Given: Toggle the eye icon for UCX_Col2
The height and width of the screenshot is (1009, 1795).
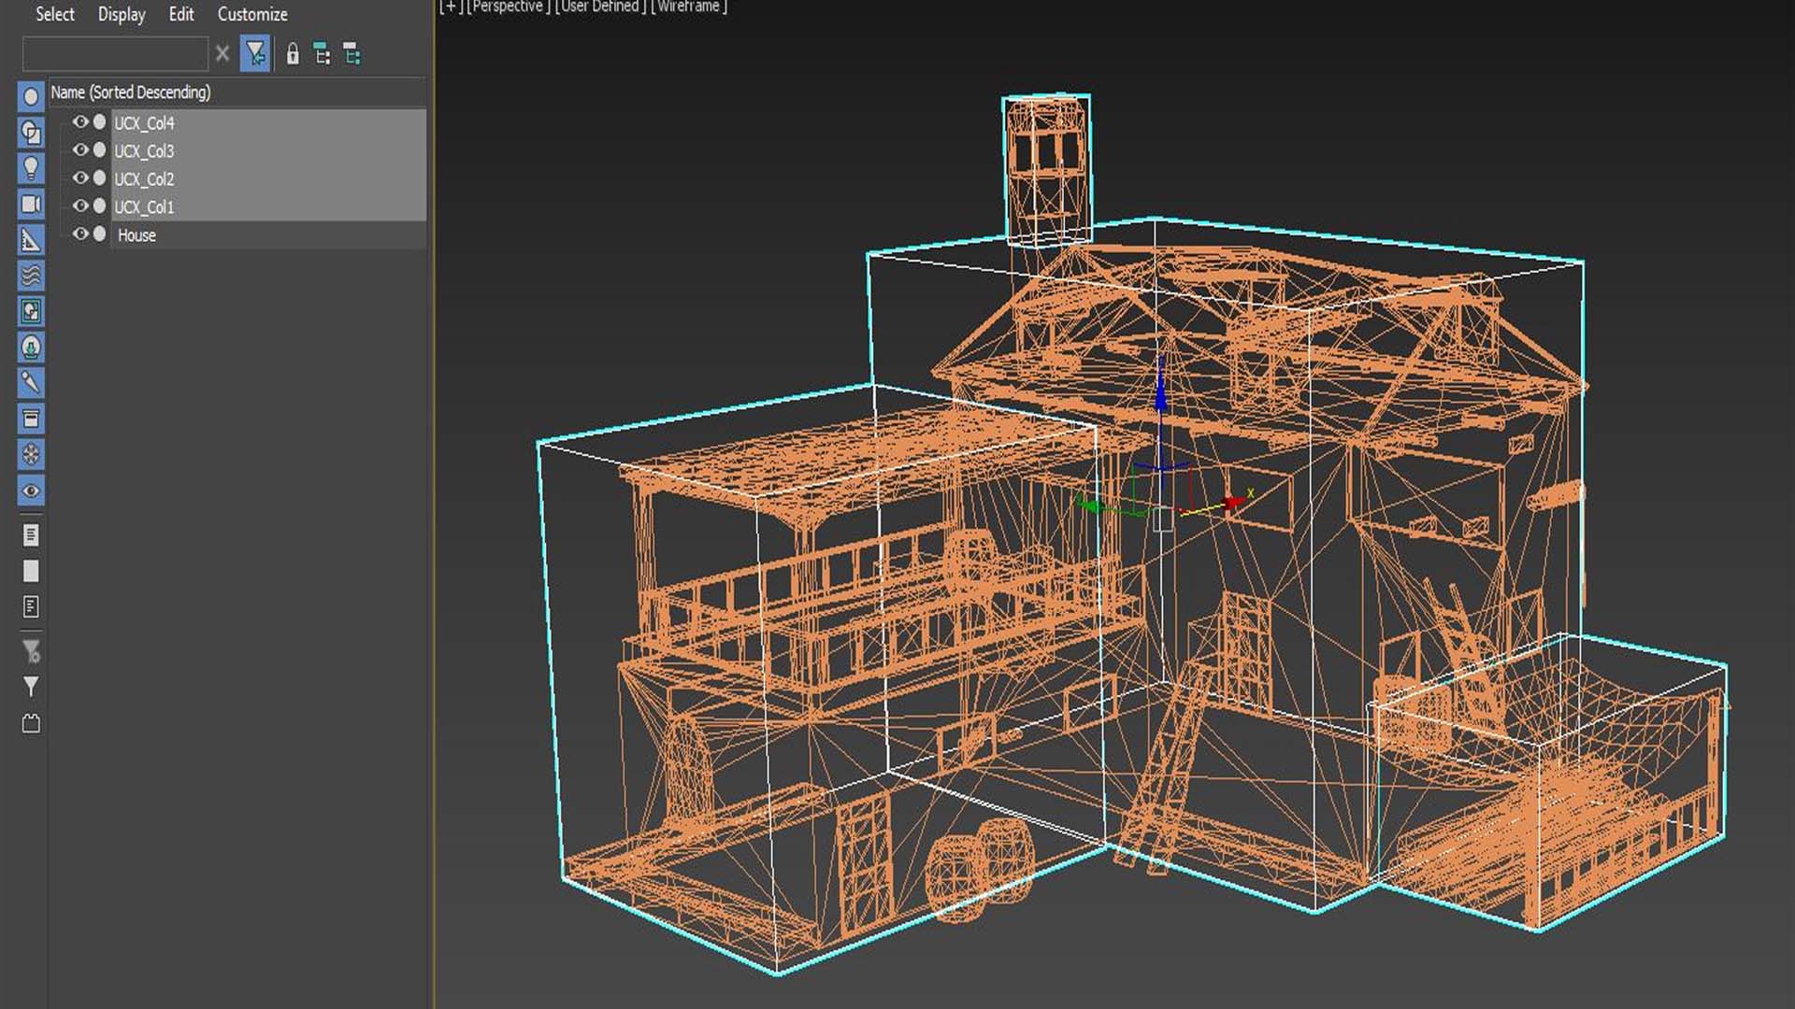Looking at the screenshot, I should pyautogui.click(x=80, y=178).
